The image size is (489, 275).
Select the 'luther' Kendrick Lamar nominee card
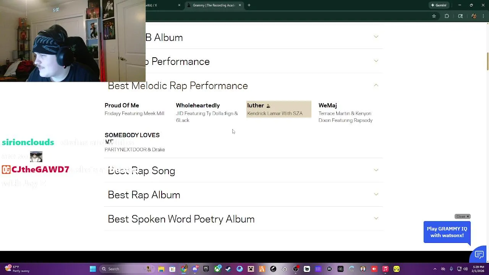click(279, 109)
